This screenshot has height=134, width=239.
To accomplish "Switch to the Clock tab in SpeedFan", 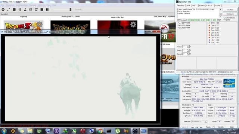I will (x=188, y=6).
